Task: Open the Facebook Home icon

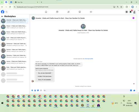Action: click(46, 12)
